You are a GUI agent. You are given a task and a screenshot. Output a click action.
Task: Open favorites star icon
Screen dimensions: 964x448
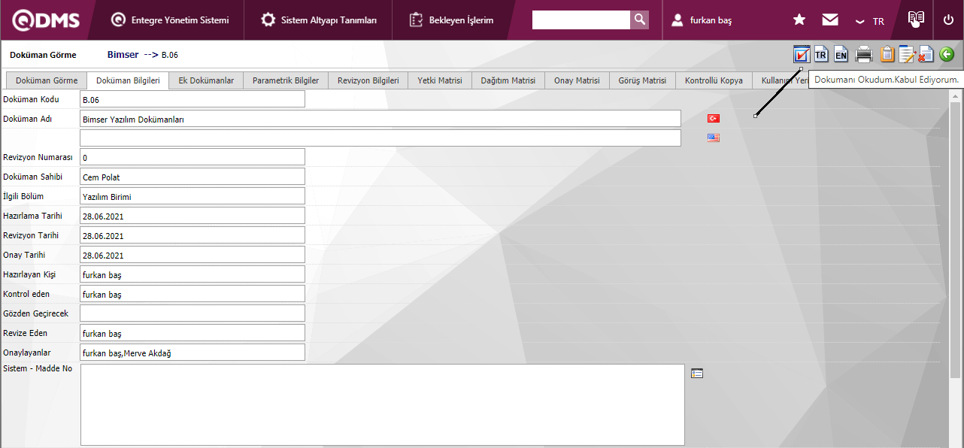799,20
